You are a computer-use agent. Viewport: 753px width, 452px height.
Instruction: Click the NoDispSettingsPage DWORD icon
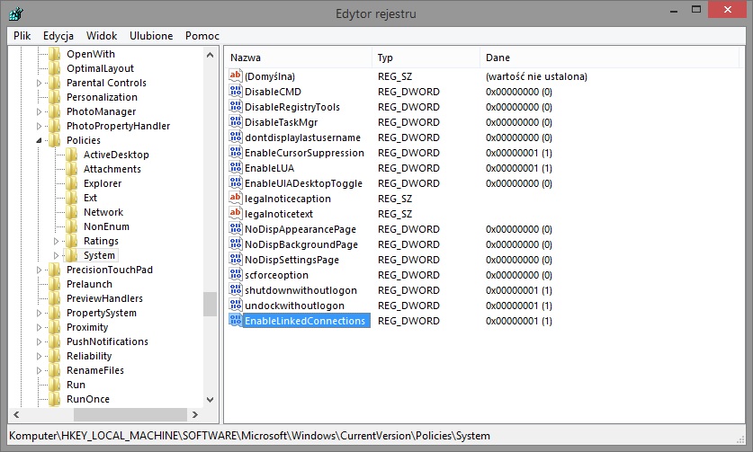point(236,260)
